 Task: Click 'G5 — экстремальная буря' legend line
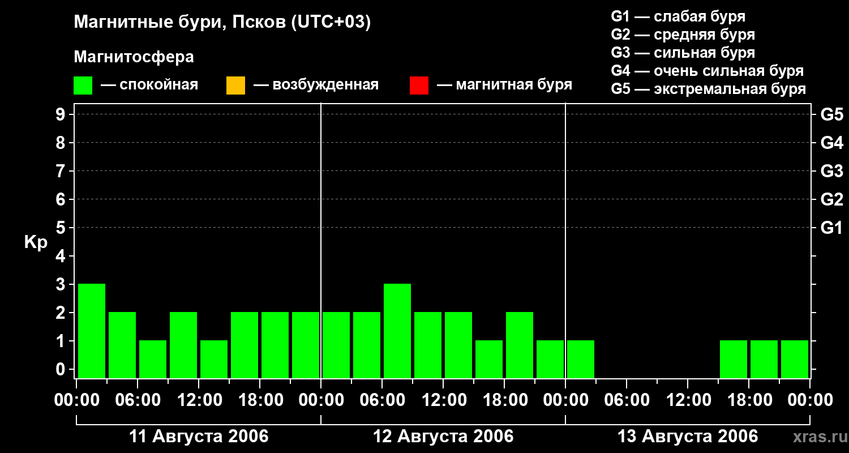[708, 89]
